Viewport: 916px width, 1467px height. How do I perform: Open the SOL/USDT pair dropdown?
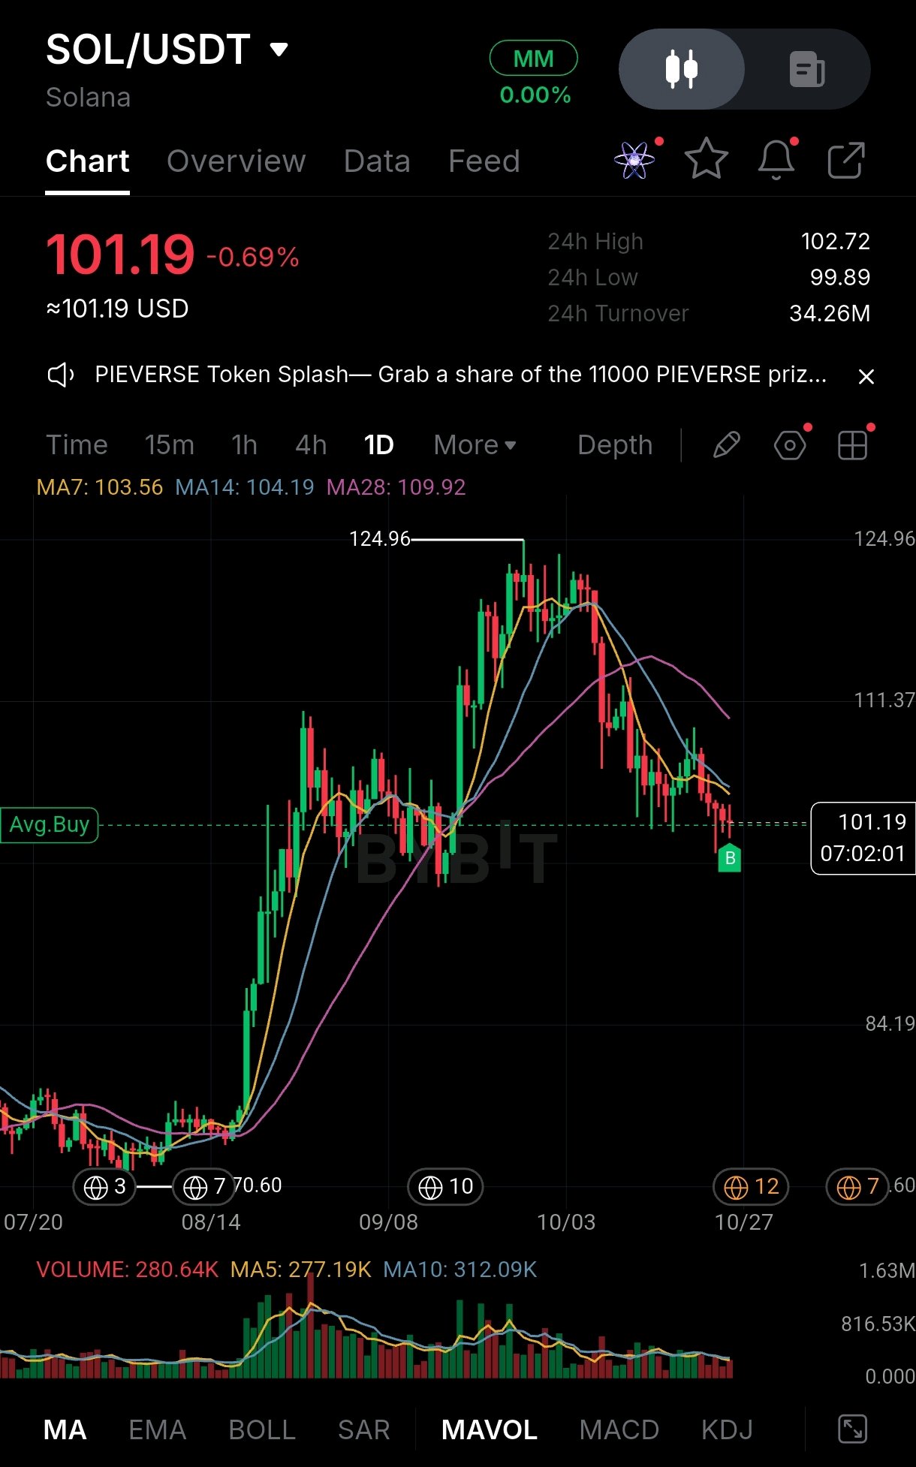click(x=279, y=50)
